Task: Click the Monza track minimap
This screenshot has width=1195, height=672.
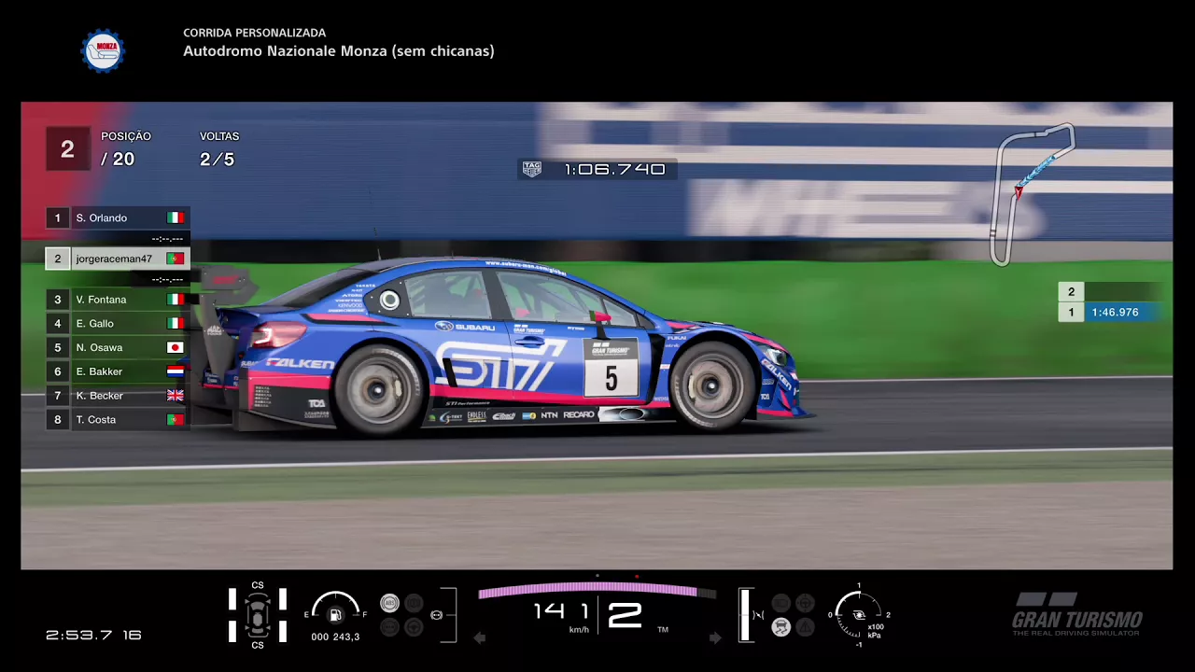Action: tap(1033, 194)
